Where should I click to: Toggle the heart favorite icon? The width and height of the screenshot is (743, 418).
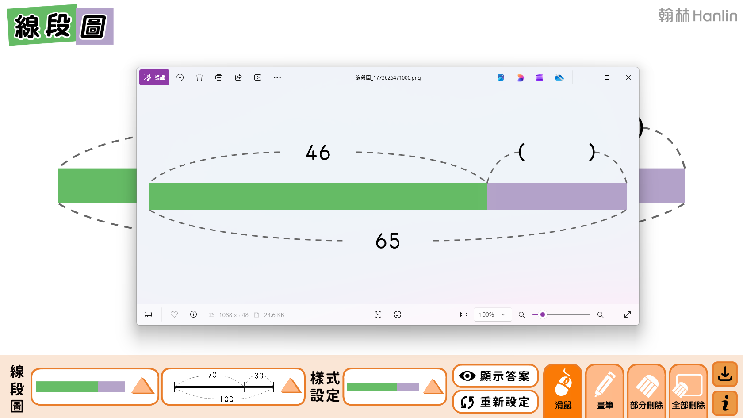coord(174,314)
